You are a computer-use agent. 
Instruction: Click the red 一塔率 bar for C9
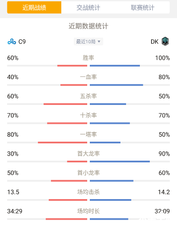click(x=63, y=143)
